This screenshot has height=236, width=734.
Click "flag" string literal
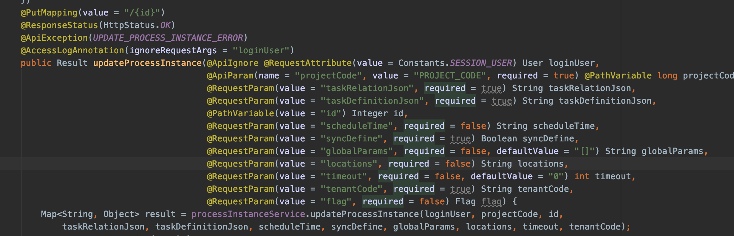(336, 201)
